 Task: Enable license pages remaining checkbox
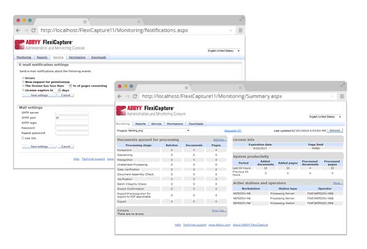23,86
